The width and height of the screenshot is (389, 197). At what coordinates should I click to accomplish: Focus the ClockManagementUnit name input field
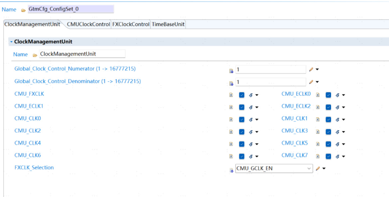click(x=82, y=54)
